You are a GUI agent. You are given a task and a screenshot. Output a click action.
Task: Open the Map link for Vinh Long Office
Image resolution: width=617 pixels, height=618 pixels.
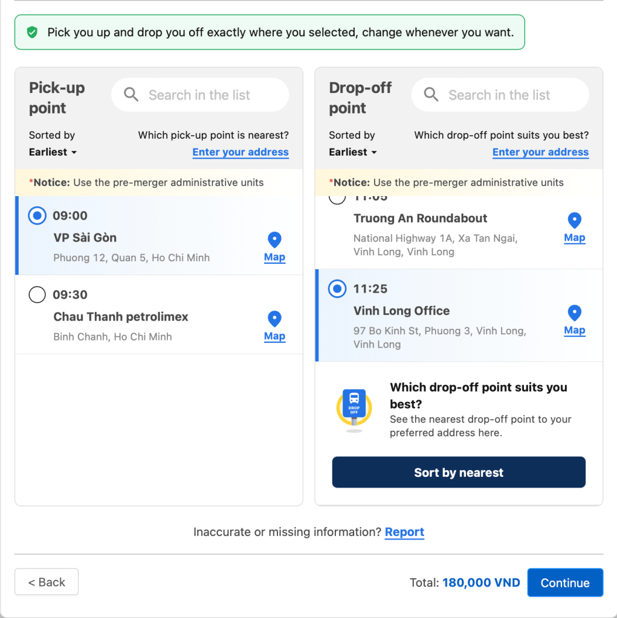pos(574,330)
